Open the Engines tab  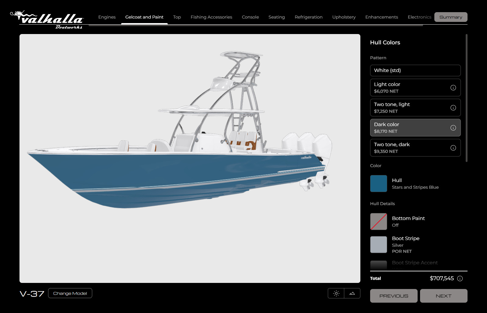coord(107,17)
